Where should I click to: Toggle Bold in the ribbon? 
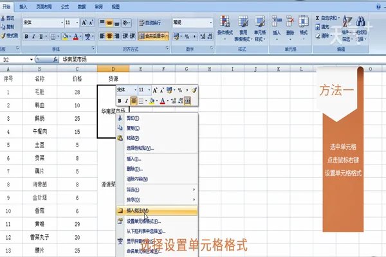26,37
